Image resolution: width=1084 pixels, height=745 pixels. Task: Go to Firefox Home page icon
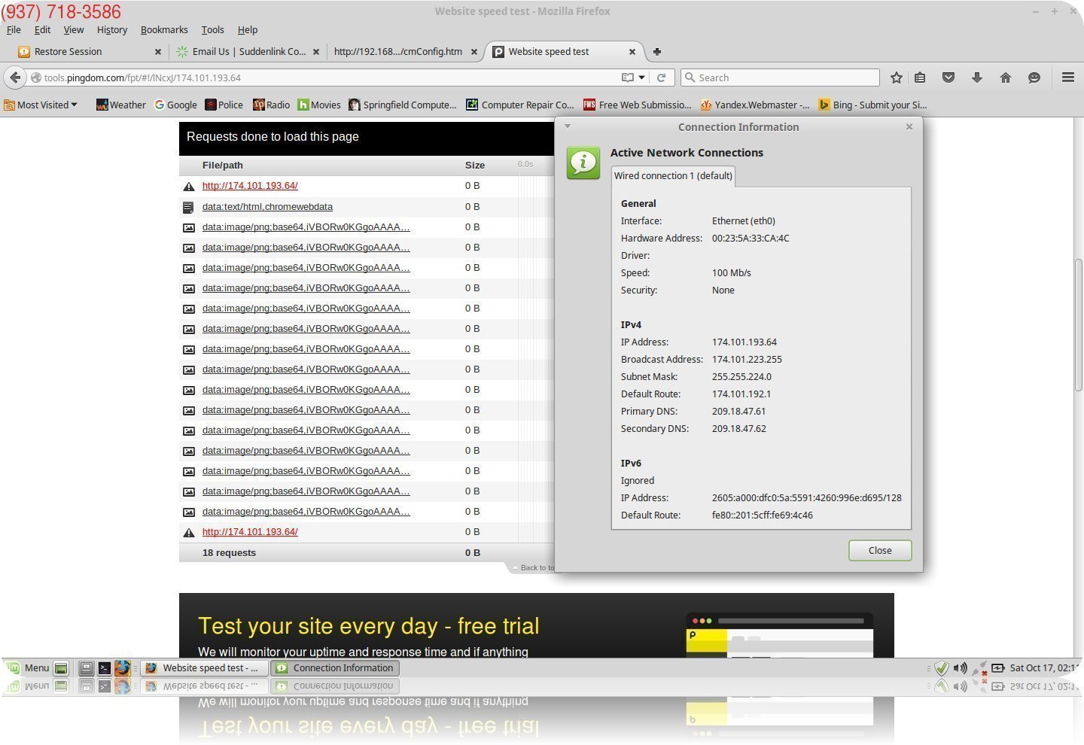[1006, 78]
